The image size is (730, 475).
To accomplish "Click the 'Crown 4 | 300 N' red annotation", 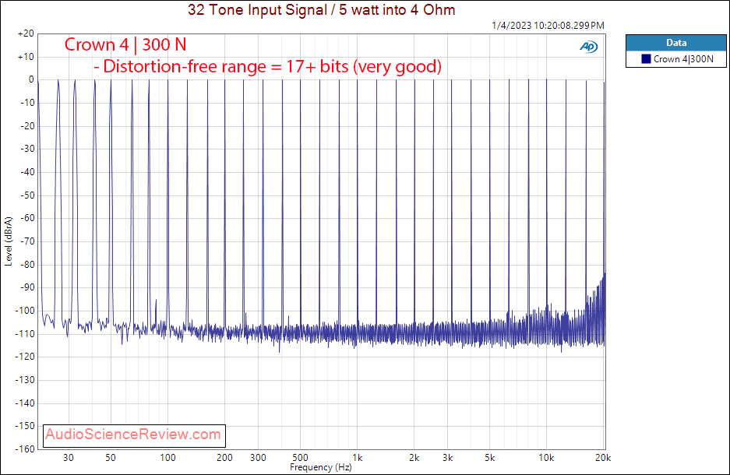I will point(125,44).
